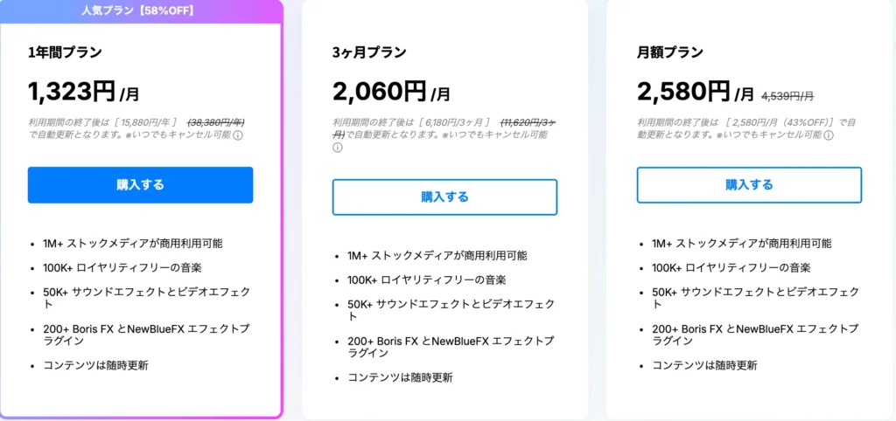Select the 月額プラン heading
This screenshot has height=421, width=896.
tap(670, 52)
